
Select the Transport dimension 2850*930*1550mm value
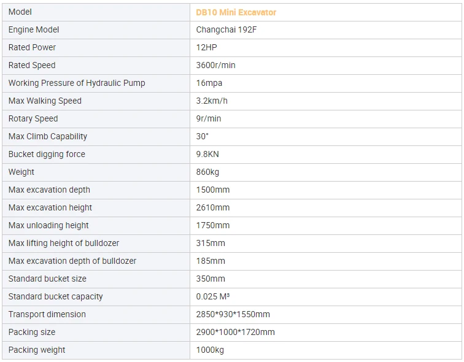[x=233, y=314]
